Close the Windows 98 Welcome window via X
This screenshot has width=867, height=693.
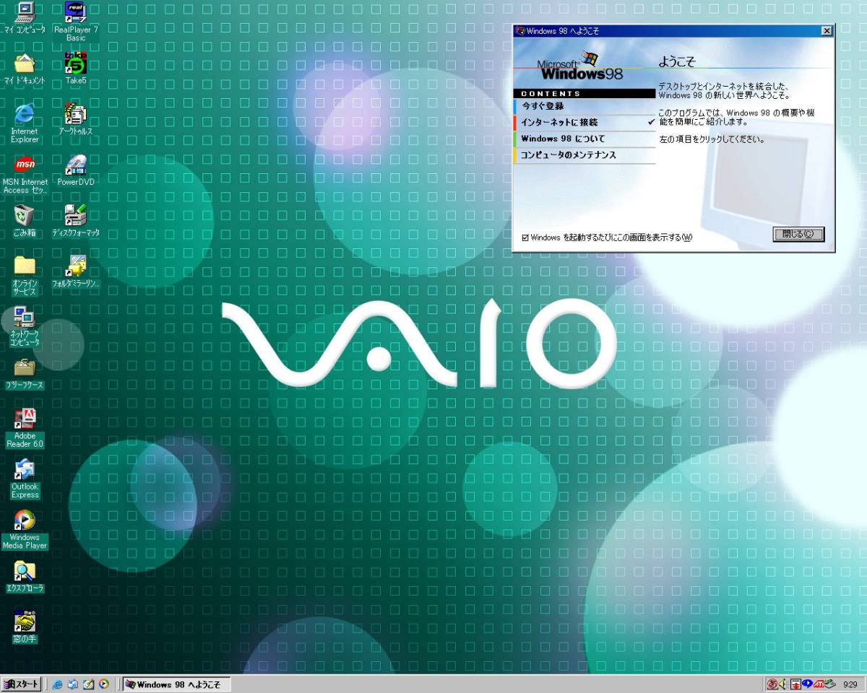[827, 31]
